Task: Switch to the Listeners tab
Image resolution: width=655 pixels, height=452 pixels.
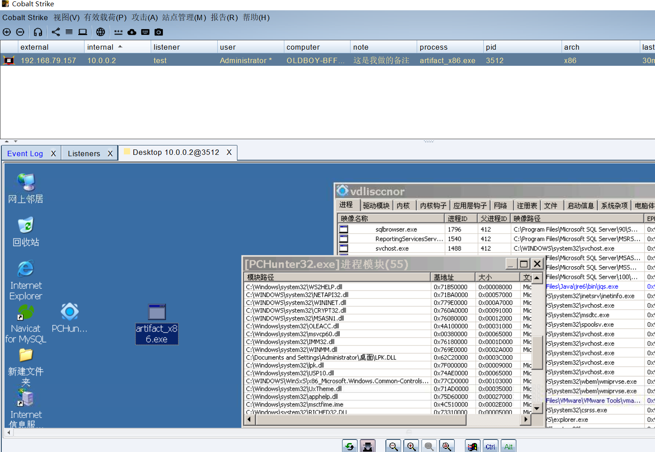Action: 84,154
